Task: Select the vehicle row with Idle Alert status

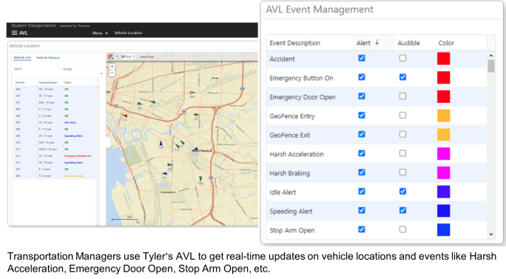Action: point(55,122)
